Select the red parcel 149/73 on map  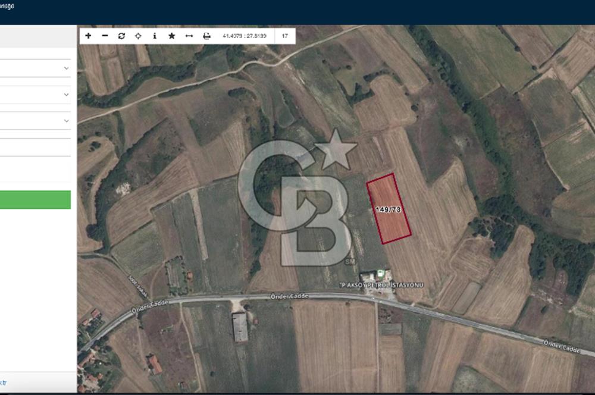[x=389, y=209]
